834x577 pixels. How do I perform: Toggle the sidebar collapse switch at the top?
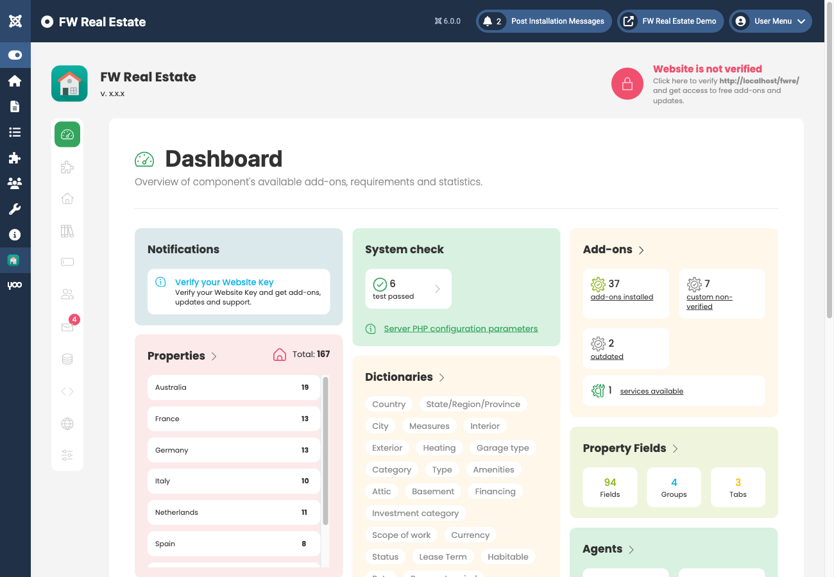(15, 54)
